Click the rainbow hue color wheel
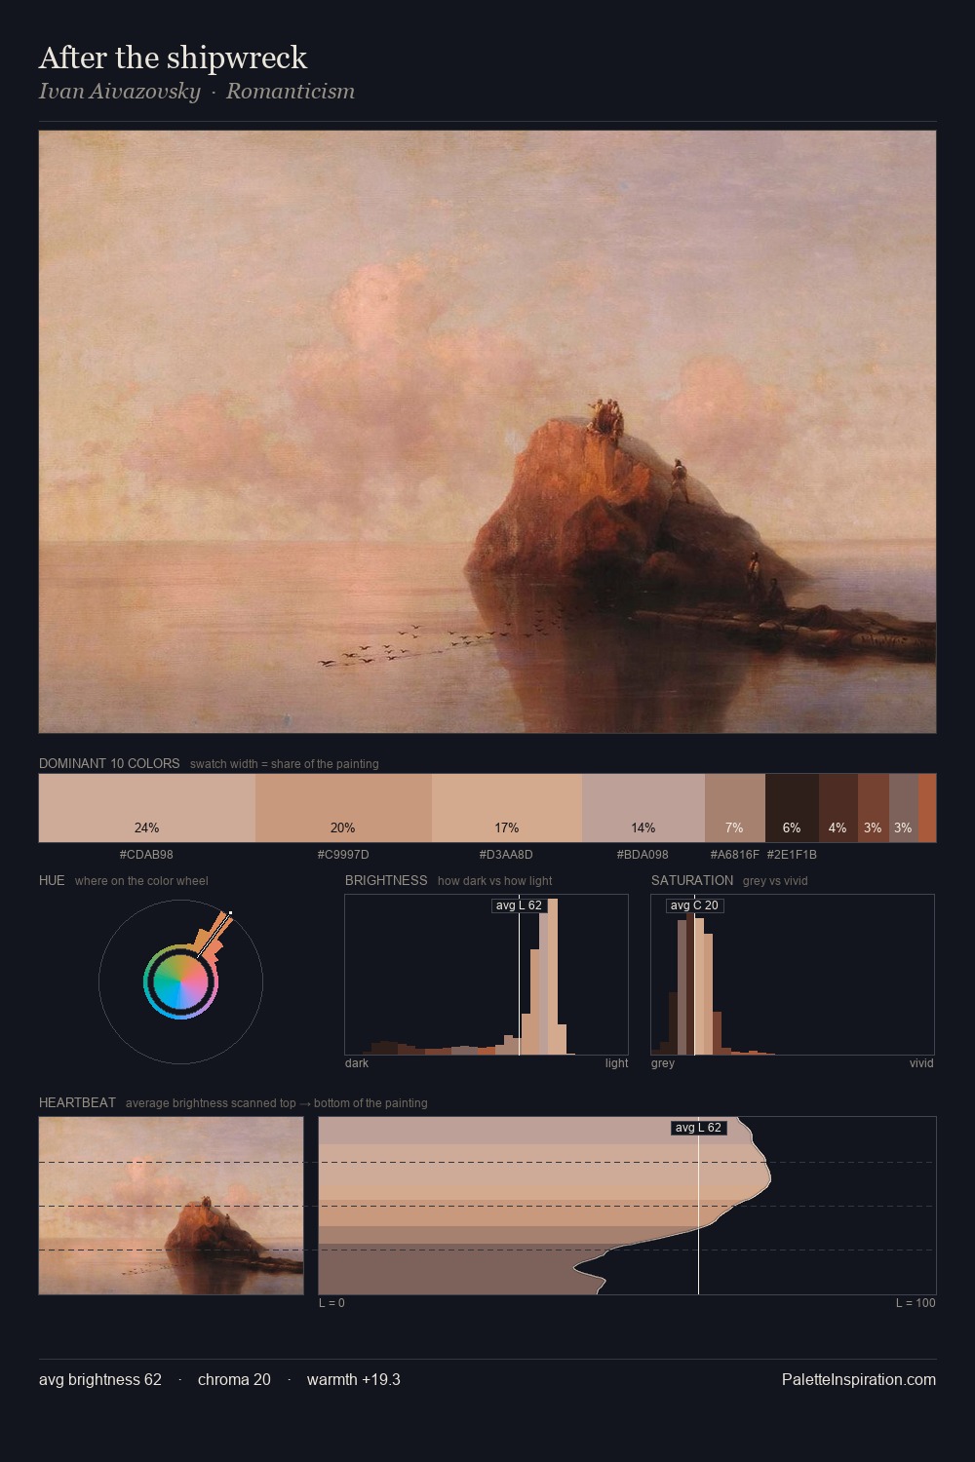 [x=180, y=981]
